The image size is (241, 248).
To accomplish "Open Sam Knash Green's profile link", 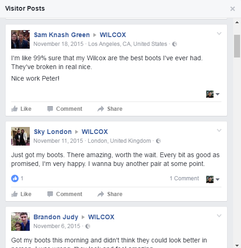I will click(62, 35).
